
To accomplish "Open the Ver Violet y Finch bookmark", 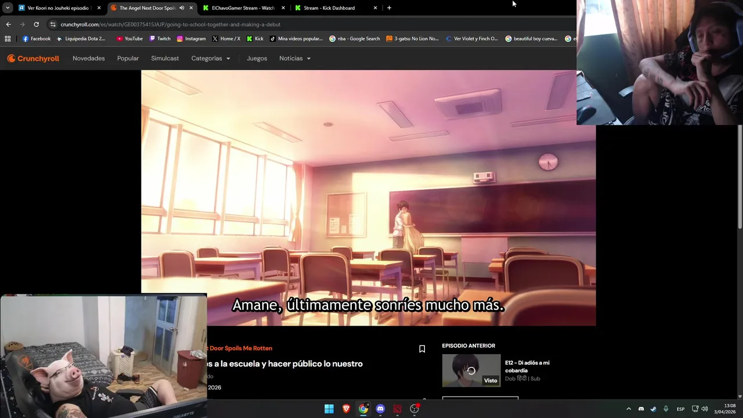I will coord(471,39).
